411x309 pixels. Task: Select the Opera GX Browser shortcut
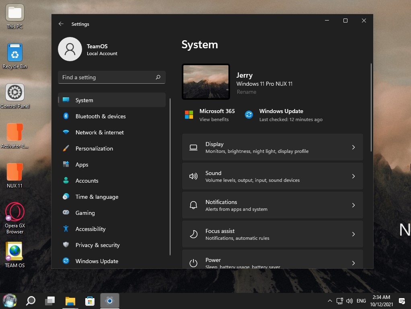(14, 218)
